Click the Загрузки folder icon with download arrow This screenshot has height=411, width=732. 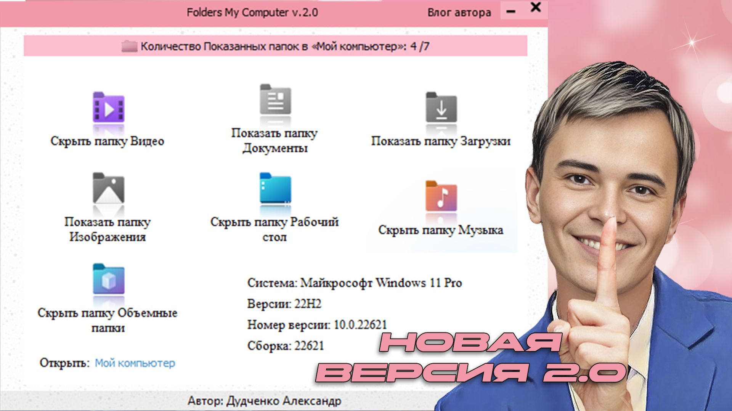(x=440, y=108)
